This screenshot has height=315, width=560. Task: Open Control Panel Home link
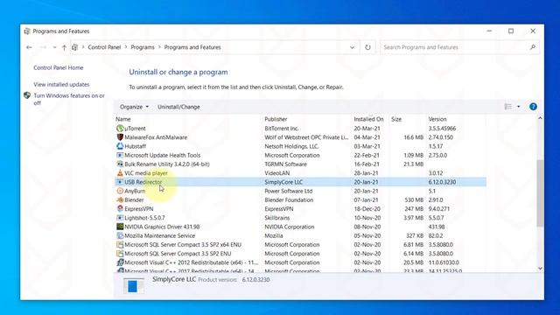59,67
